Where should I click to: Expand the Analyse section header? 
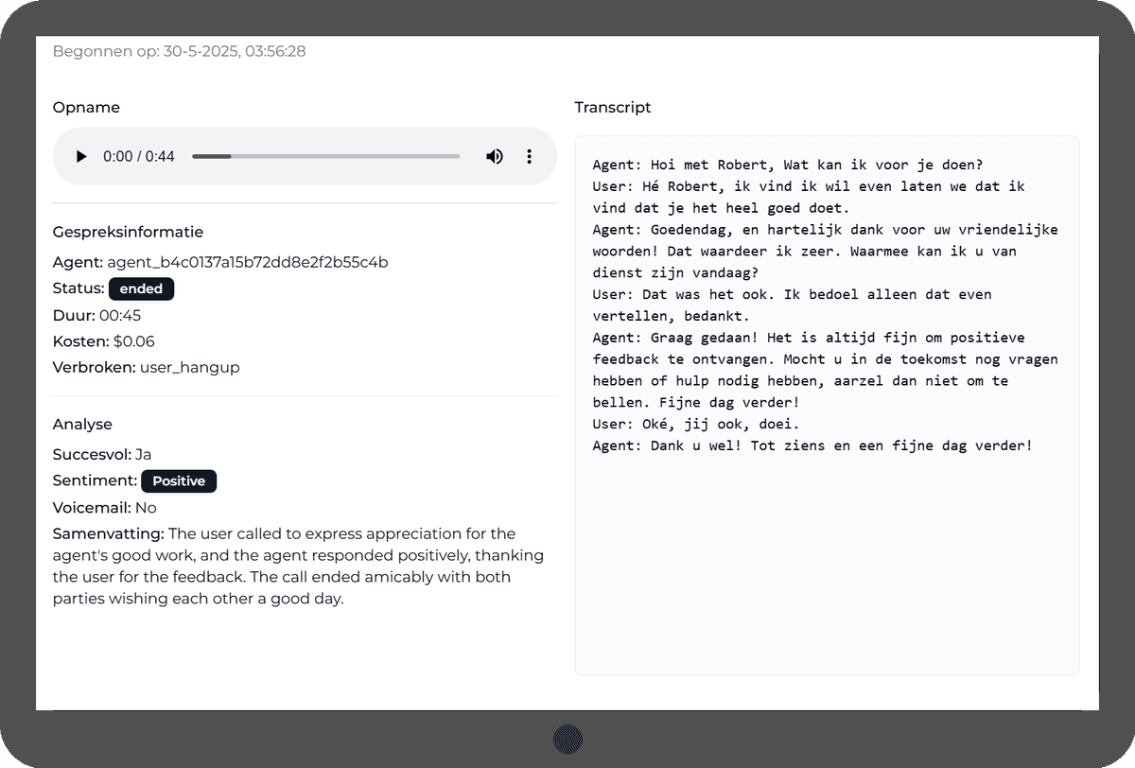(x=82, y=424)
